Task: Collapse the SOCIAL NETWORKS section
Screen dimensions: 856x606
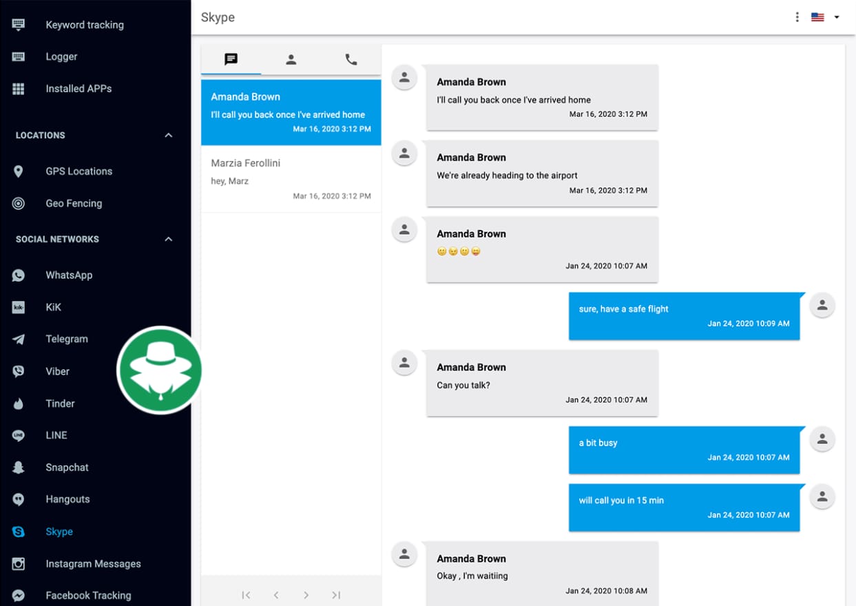Action: [x=168, y=239]
